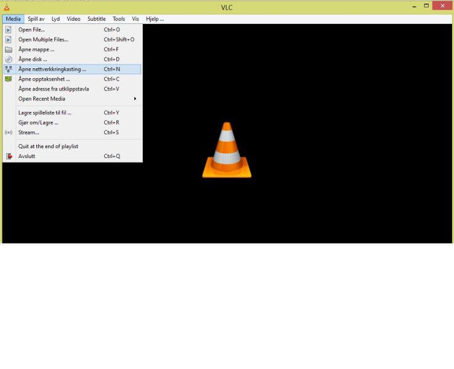454x369 pixels.
Task: Click the folder icon beside Åpne mappe
Action: click(x=9, y=49)
